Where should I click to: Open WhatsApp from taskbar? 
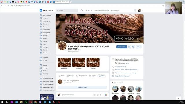26,102
